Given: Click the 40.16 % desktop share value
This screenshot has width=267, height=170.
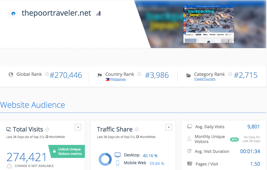Looking at the screenshot, I should tap(150, 156).
